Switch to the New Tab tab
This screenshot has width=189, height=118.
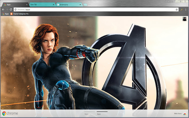[x=42, y=5]
